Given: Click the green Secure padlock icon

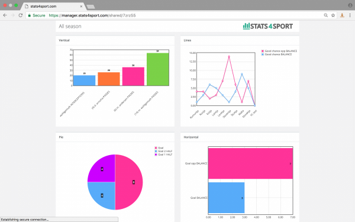Looking at the screenshot, I should pyautogui.click(x=29, y=15).
